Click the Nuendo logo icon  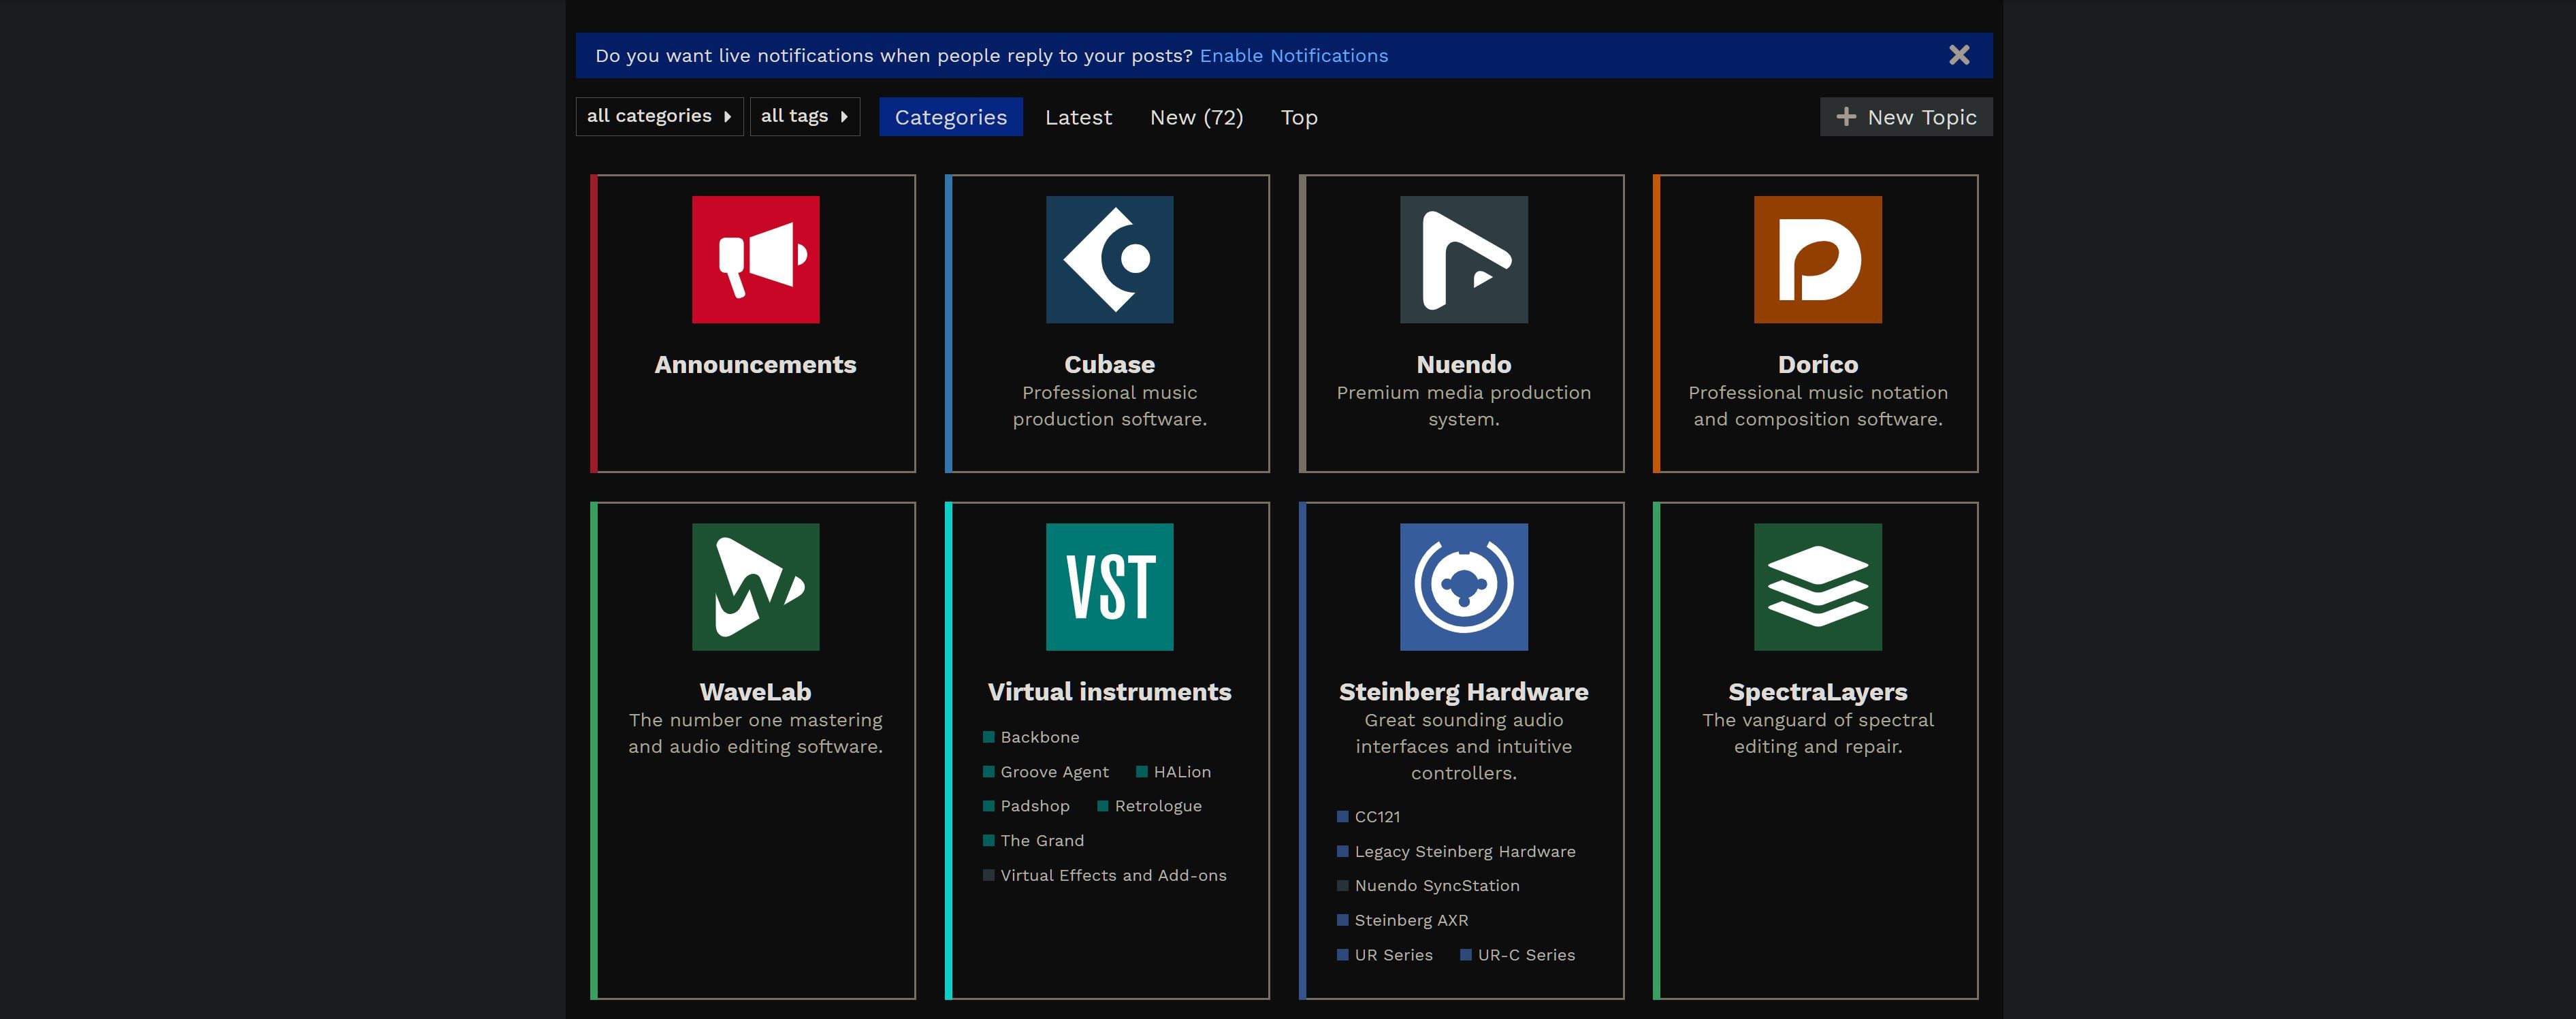point(1463,259)
